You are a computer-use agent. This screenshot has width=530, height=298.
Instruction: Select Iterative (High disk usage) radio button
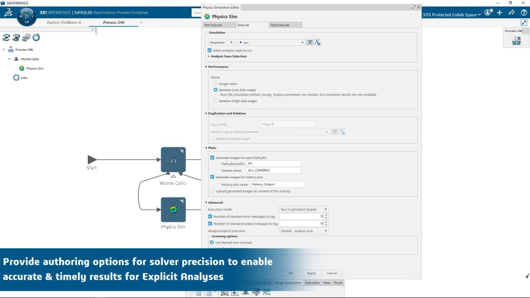click(x=215, y=100)
